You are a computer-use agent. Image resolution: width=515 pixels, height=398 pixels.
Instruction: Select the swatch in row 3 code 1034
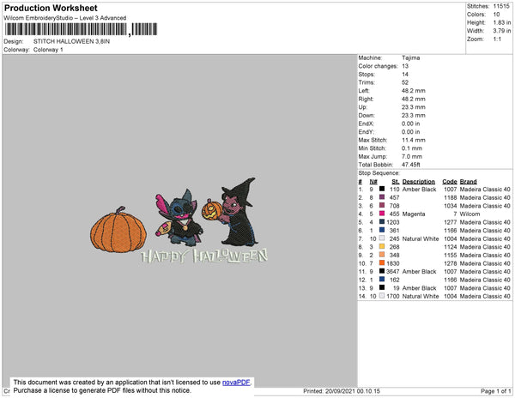click(x=382, y=205)
